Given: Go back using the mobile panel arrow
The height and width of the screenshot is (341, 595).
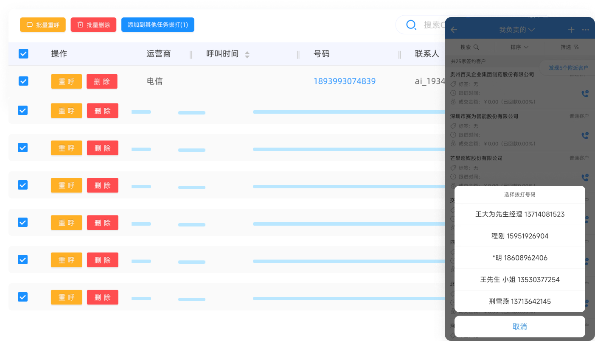Looking at the screenshot, I should [x=454, y=30].
